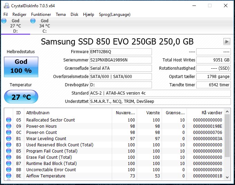Click status orb of Erase Fail Count row
The image size is (235, 185).
point(9,157)
